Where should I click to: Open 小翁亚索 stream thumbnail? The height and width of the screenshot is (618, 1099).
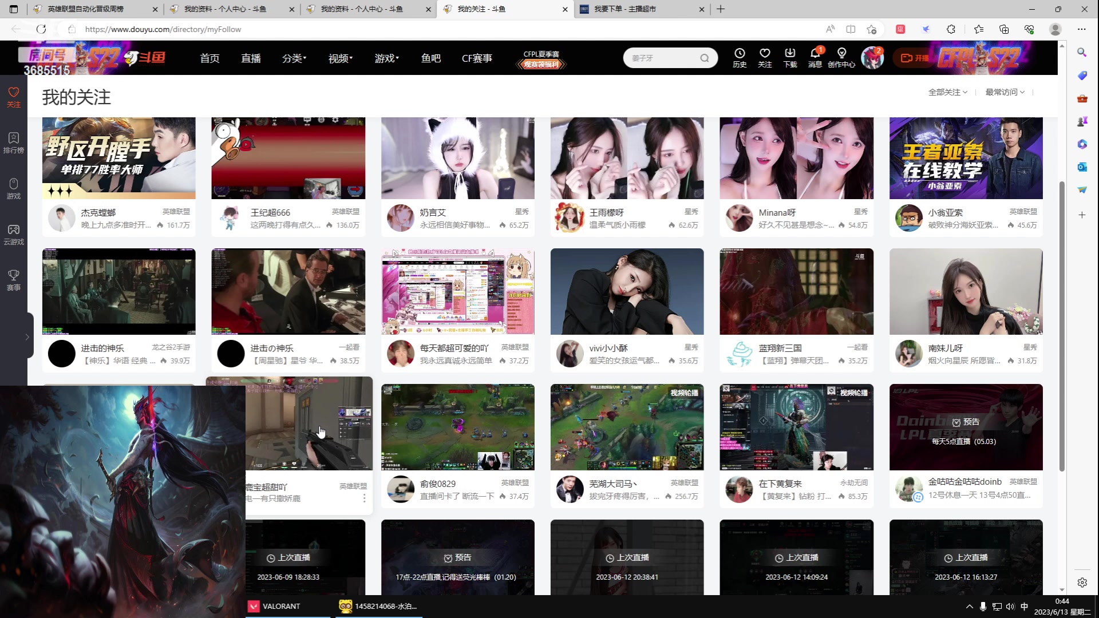966,158
